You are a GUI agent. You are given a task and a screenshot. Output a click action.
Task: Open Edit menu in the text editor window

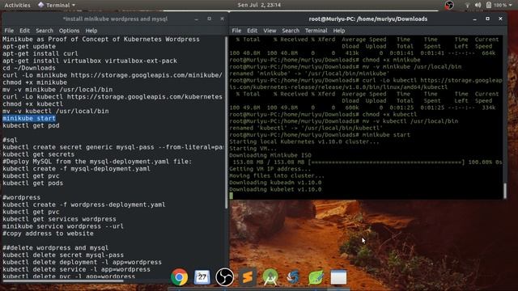click(24, 31)
